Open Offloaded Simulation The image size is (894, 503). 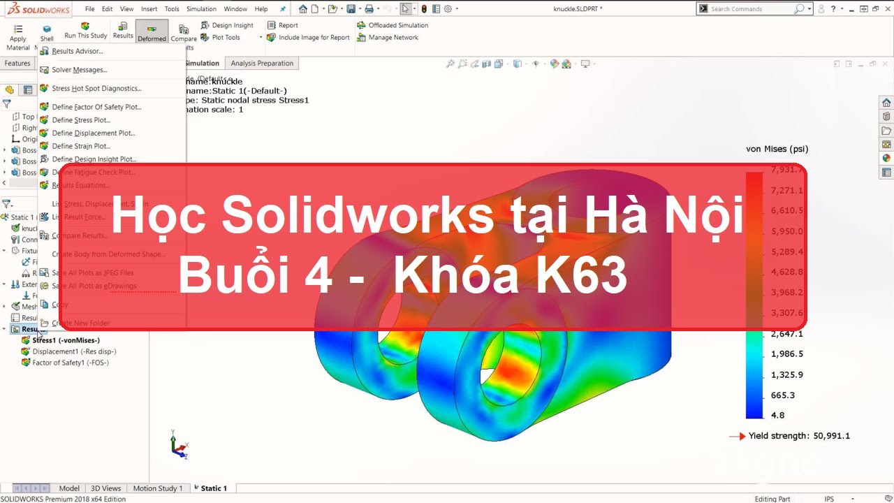pos(393,25)
